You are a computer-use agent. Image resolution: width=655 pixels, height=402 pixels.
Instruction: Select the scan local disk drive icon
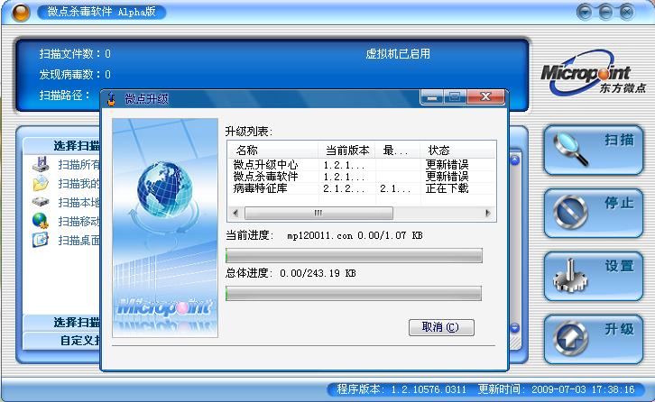click(x=41, y=202)
